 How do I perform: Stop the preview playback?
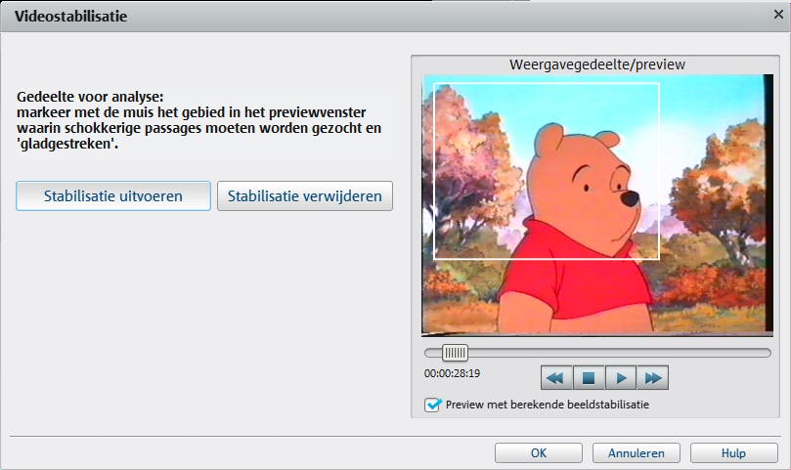589,378
